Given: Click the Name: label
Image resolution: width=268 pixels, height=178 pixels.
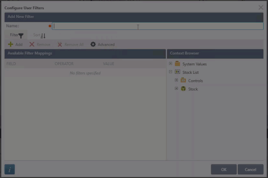Looking at the screenshot, I should pyautogui.click(x=12, y=26).
